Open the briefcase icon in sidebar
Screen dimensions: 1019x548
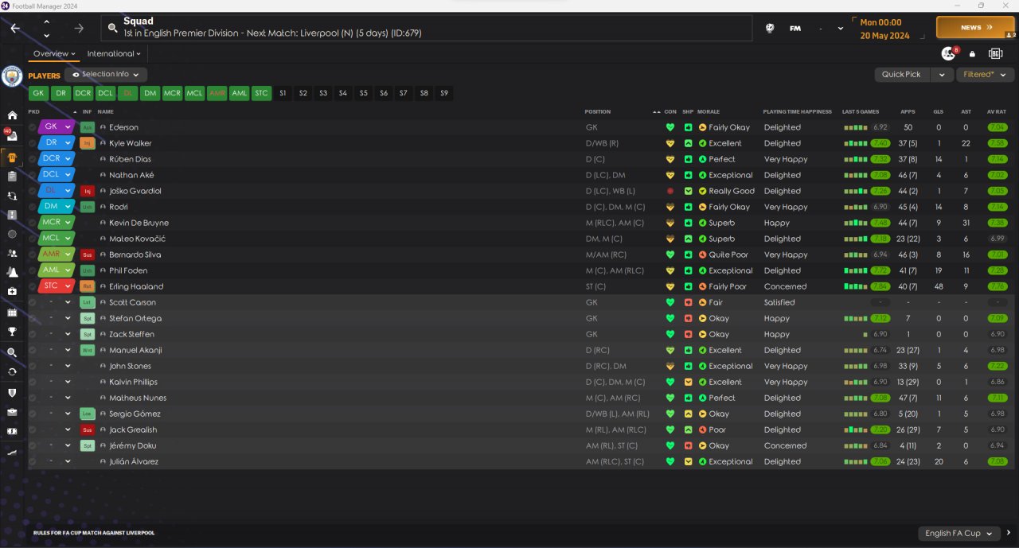click(12, 412)
